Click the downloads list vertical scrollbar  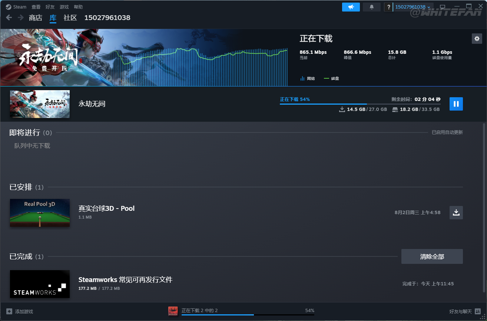pos(484,208)
